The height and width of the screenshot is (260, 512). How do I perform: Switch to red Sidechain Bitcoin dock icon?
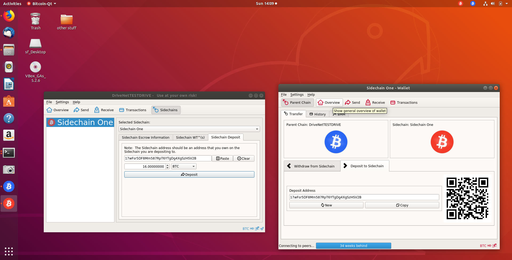click(x=9, y=203)
